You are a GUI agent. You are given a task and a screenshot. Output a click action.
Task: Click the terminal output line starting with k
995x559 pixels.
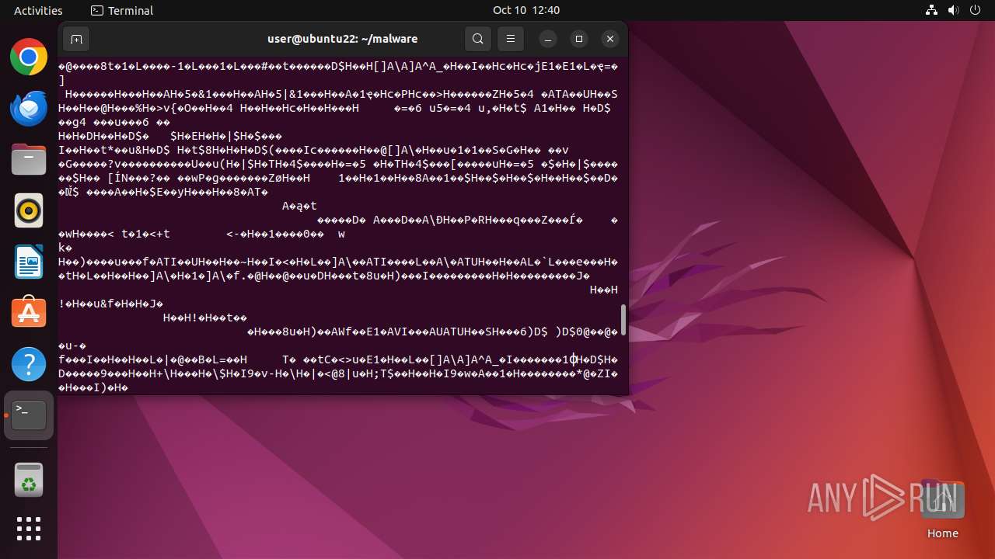pyautogui.click(x=65, y=248)
